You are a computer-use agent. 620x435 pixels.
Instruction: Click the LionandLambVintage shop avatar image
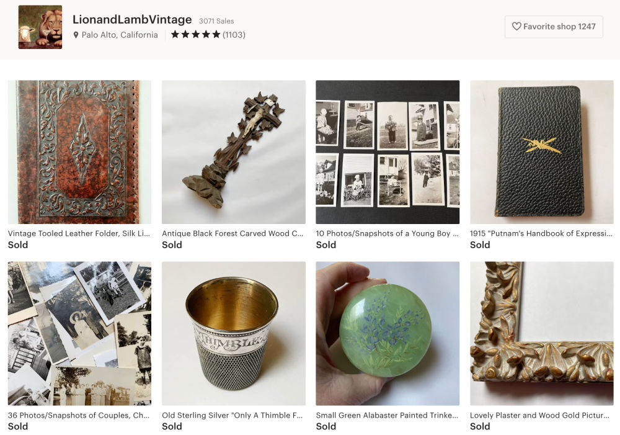point(40,27)
